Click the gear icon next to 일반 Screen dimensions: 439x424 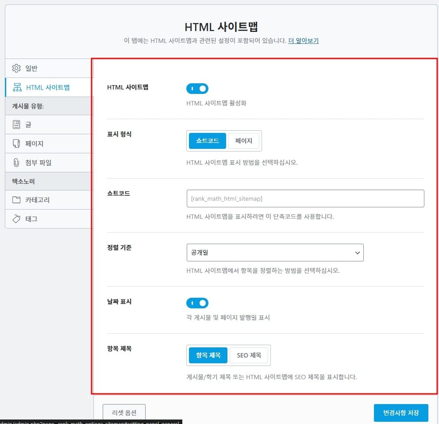[16, 68]
